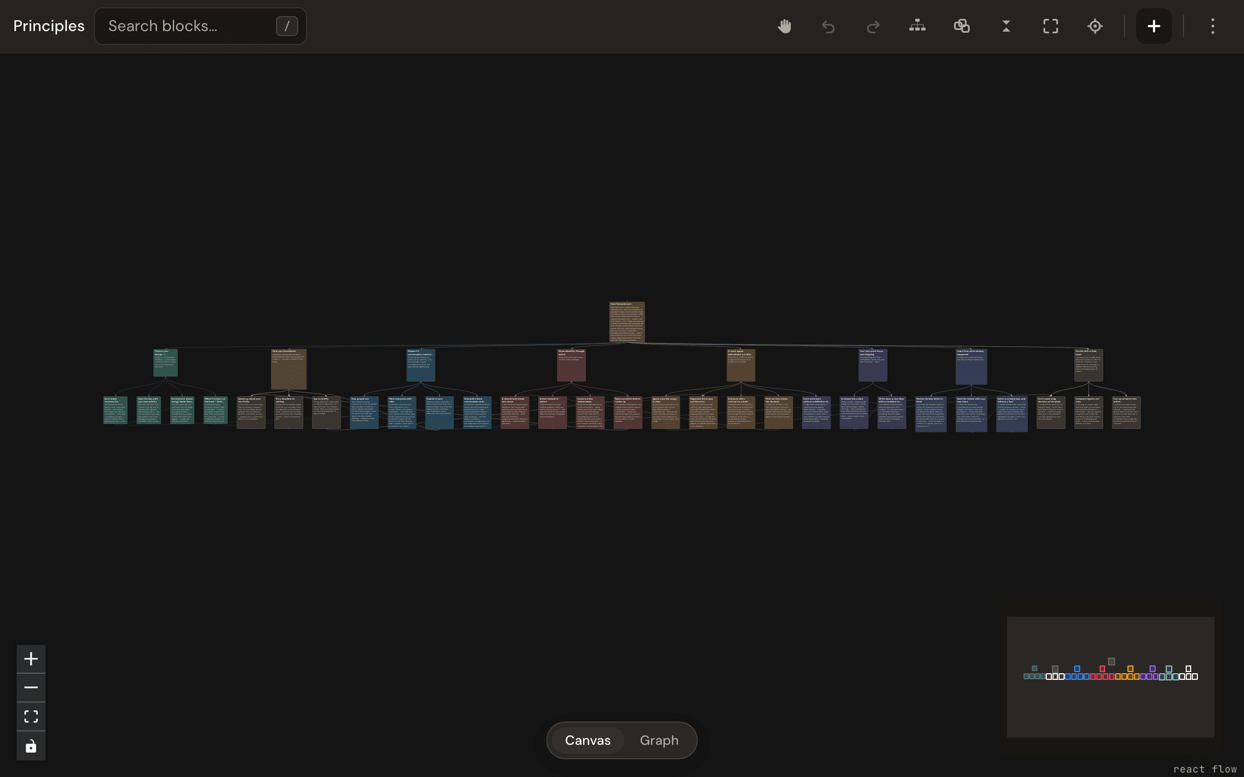This screenshot has width=1244, height=777.
Task: Select the Canvas view tab
Action: click(x=588, y=740)
